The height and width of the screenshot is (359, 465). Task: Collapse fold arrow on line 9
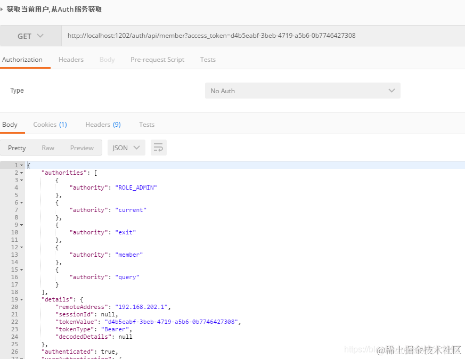point(22,225)
